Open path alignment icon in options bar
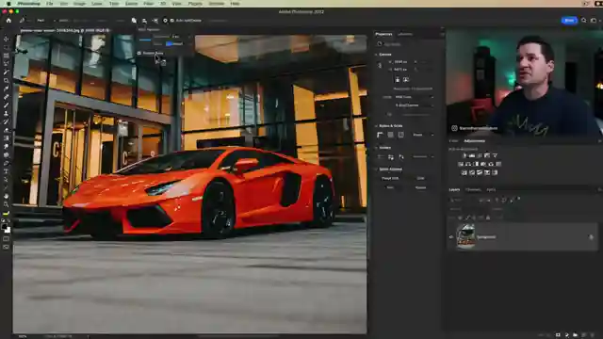This screenshot has height=339, width=603. [x=144, y=21]
